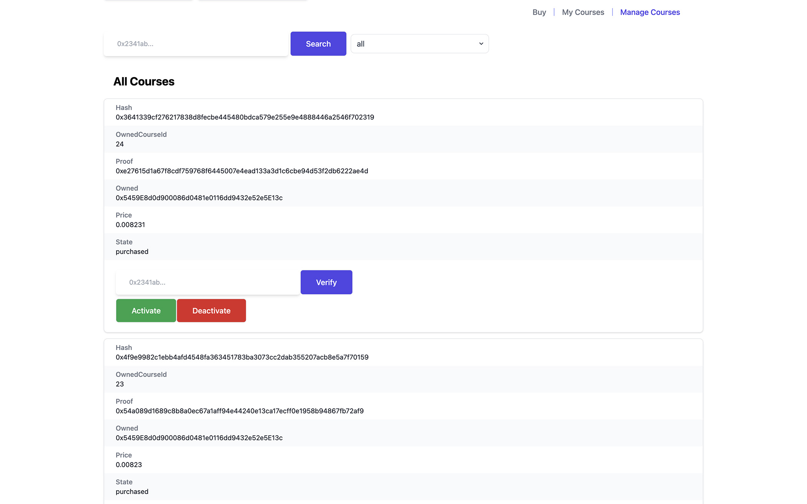
Task: Click the OwnedCourseId value 24
Action: (x=120, y=144)
